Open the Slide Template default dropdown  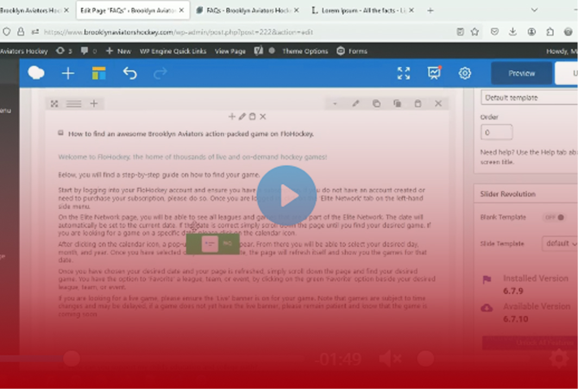tap(560, 243)
